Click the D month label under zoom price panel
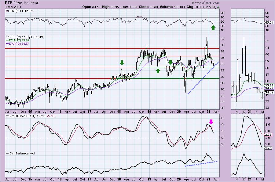275x182 pixels. pyautogui.click(x=244, y=112)
